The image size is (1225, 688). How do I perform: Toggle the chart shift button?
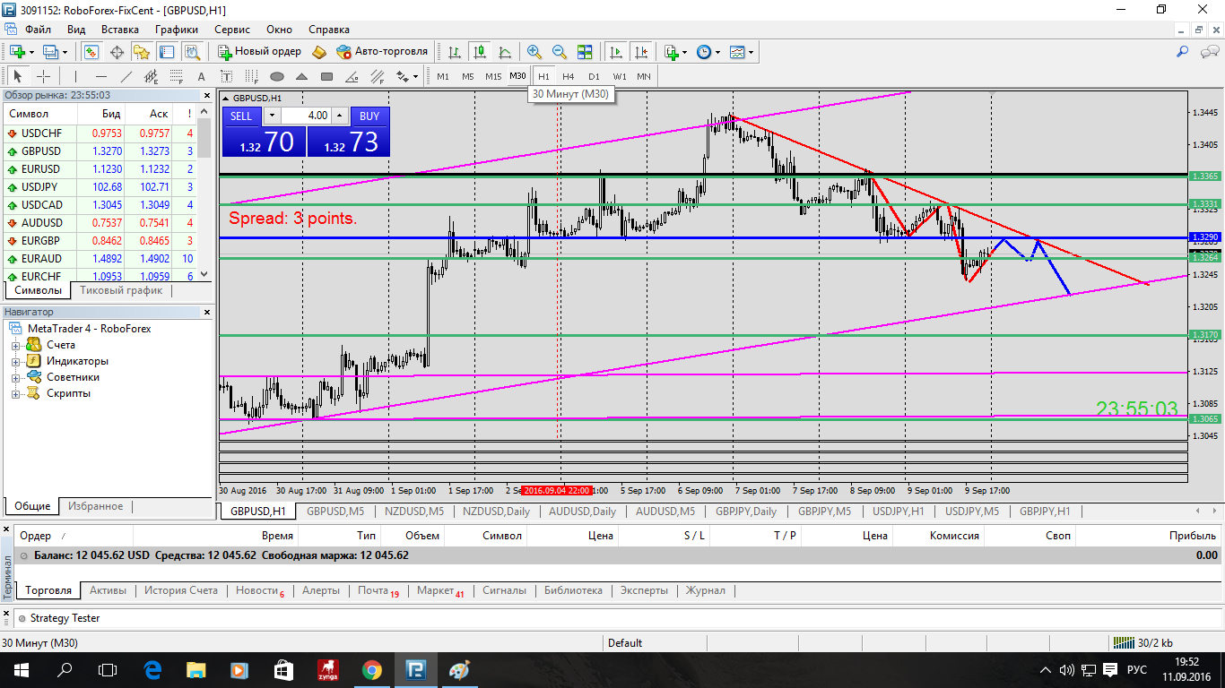click(640, 52)
